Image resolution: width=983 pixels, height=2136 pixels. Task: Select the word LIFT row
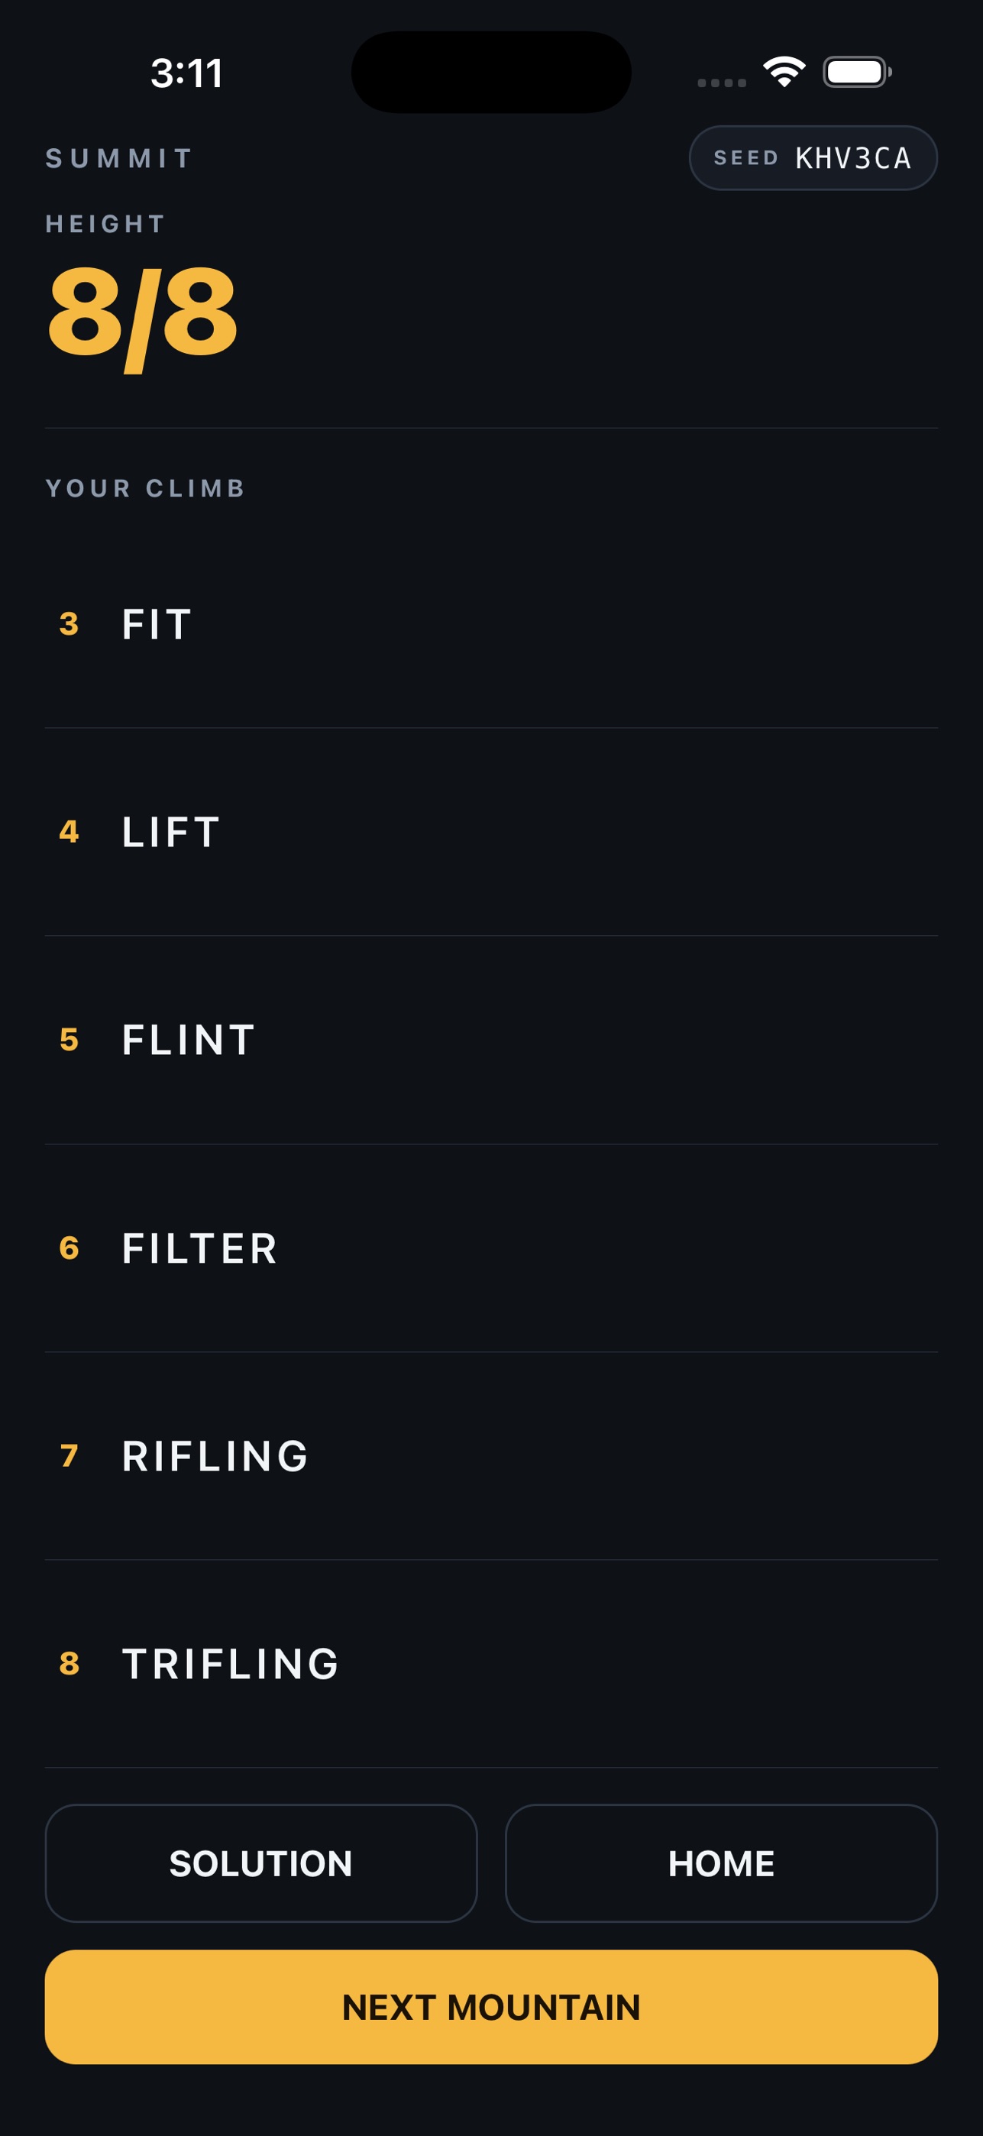pos(492,833)
